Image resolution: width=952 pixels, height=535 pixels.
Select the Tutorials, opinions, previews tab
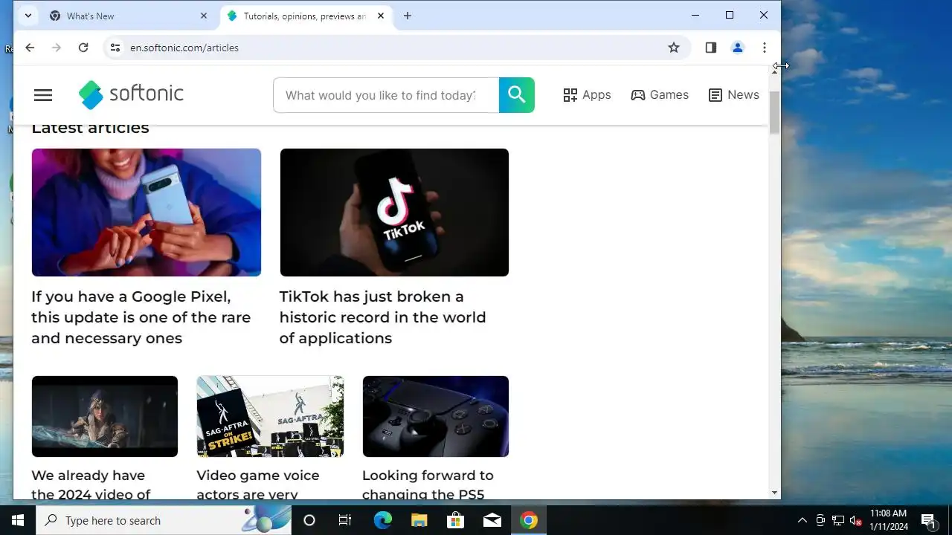(x=304, y=16)
